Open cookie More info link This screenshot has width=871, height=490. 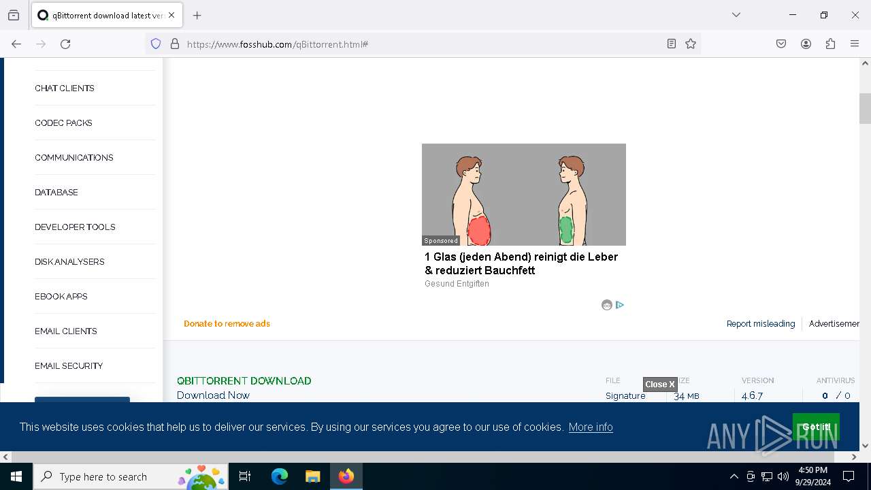[x=591, y=427]
